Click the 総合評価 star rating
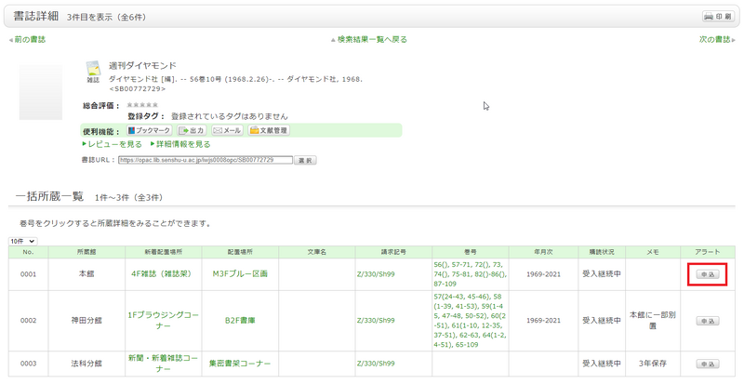744x384 pixels. [142, 105]
